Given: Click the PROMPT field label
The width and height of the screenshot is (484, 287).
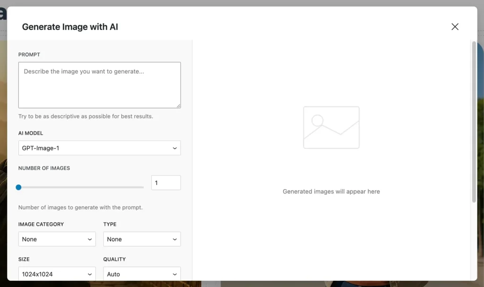Looking at the screenshot, I should [x=29, y=54].
